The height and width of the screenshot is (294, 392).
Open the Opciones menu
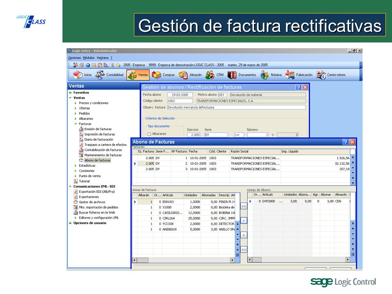(x=74, y=58)
